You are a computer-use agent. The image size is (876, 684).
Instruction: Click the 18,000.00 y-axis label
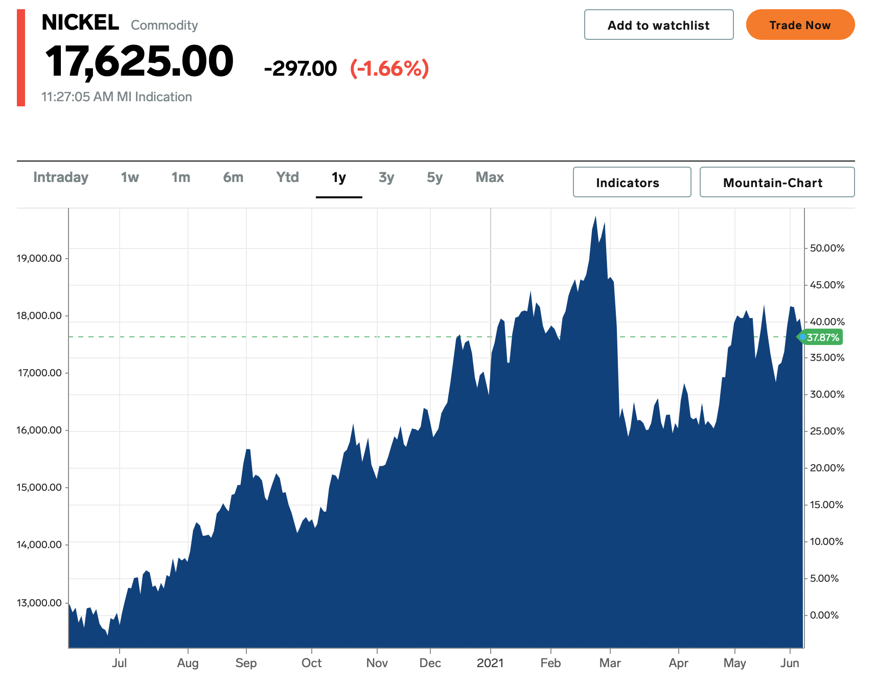tap(39, 315)
